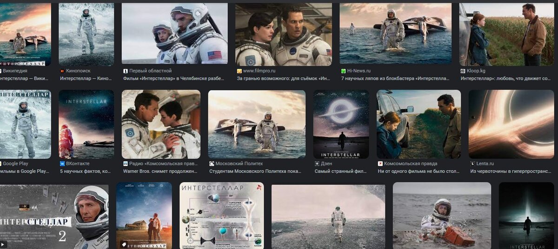Screen dimensions: 558x249
Task: Click the Радио «Комсомольская правда» favicon
Action: (125, 164)
